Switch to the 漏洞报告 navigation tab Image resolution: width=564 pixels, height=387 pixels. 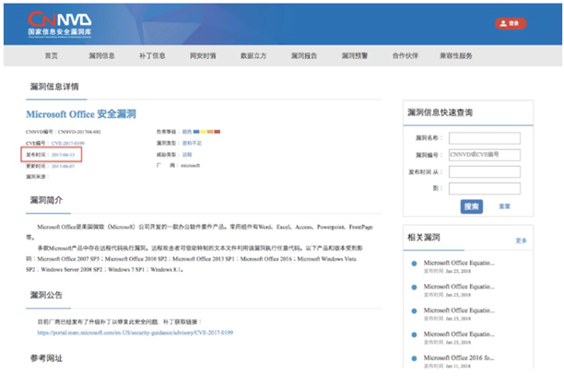pos(304,55)
